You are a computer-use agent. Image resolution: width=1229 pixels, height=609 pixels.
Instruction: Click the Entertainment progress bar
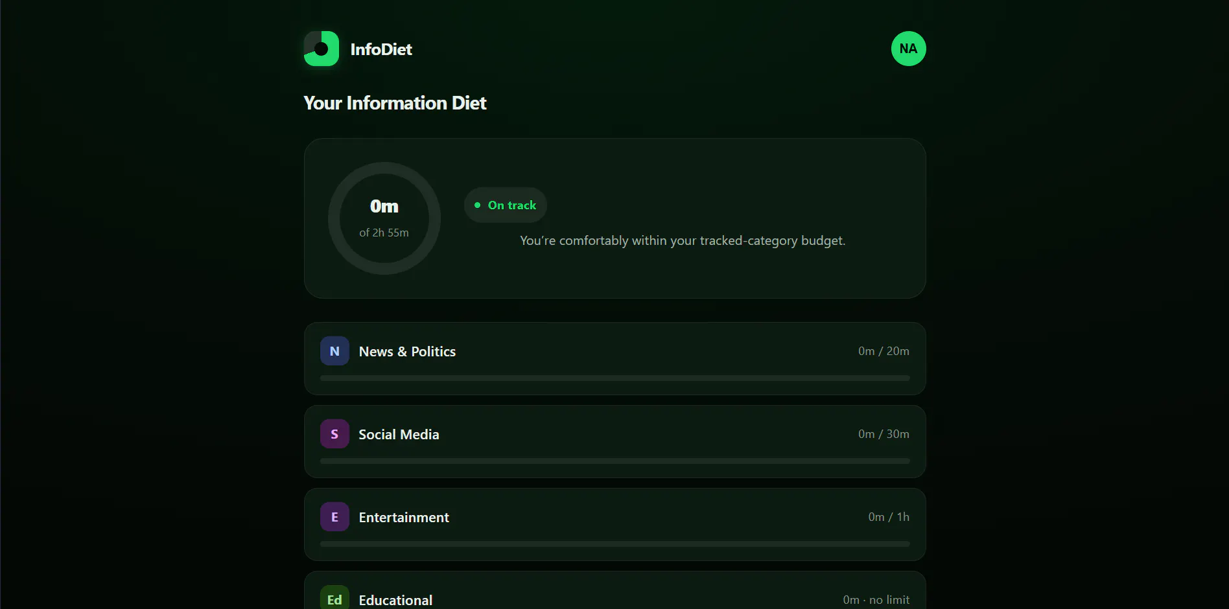(614, 544)
